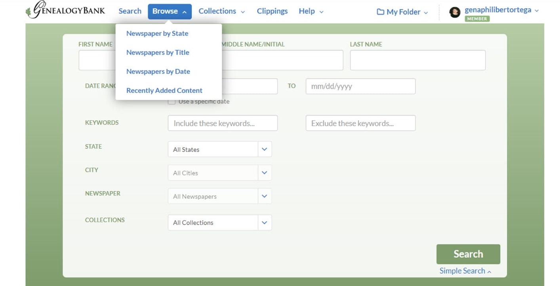Go to Clippings
Screen dimensions: 560x286
click(x=272, y=11)
